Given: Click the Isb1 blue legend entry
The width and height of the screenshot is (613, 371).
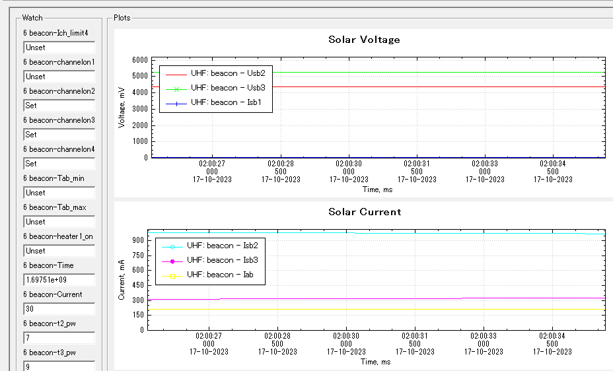Looking at the screenshot, I should pos(213,102).
